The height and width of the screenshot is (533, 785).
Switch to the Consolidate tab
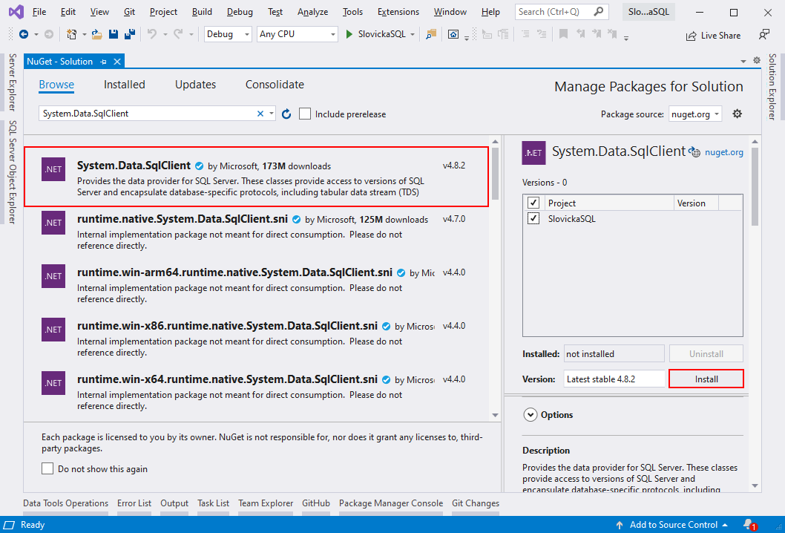[275, 85]
